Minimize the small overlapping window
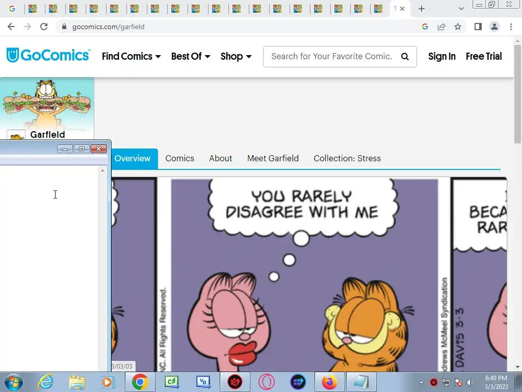This screenshot has height=392, width=522. pyautogui.click(x=65, y=149)
